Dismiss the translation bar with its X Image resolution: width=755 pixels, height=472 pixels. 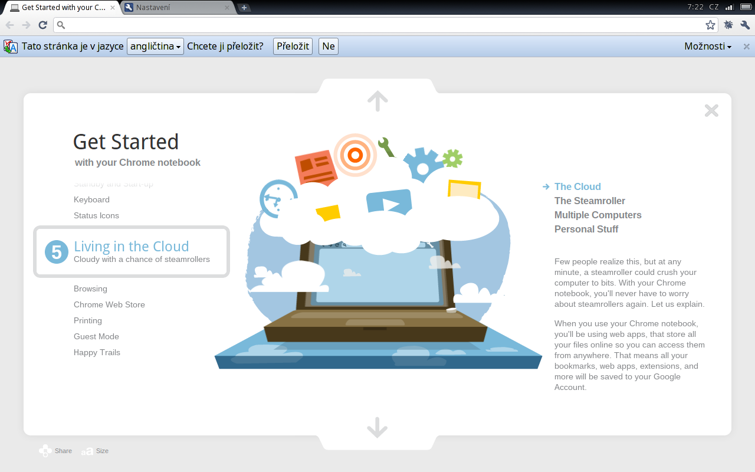coord(746,47)
